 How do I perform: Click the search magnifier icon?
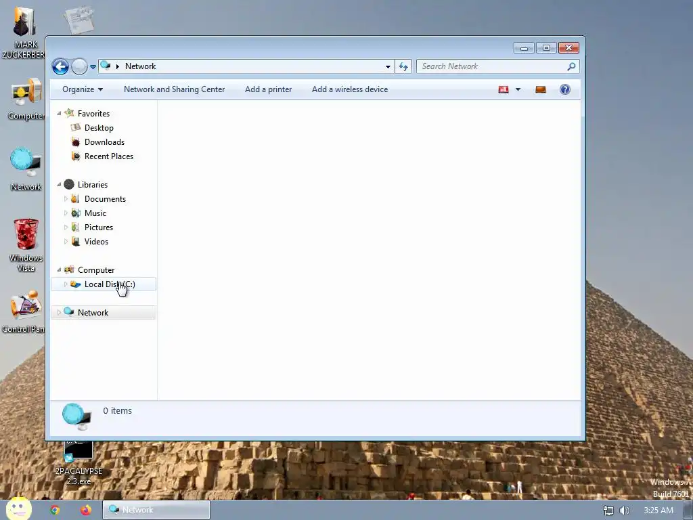(571, 66)
